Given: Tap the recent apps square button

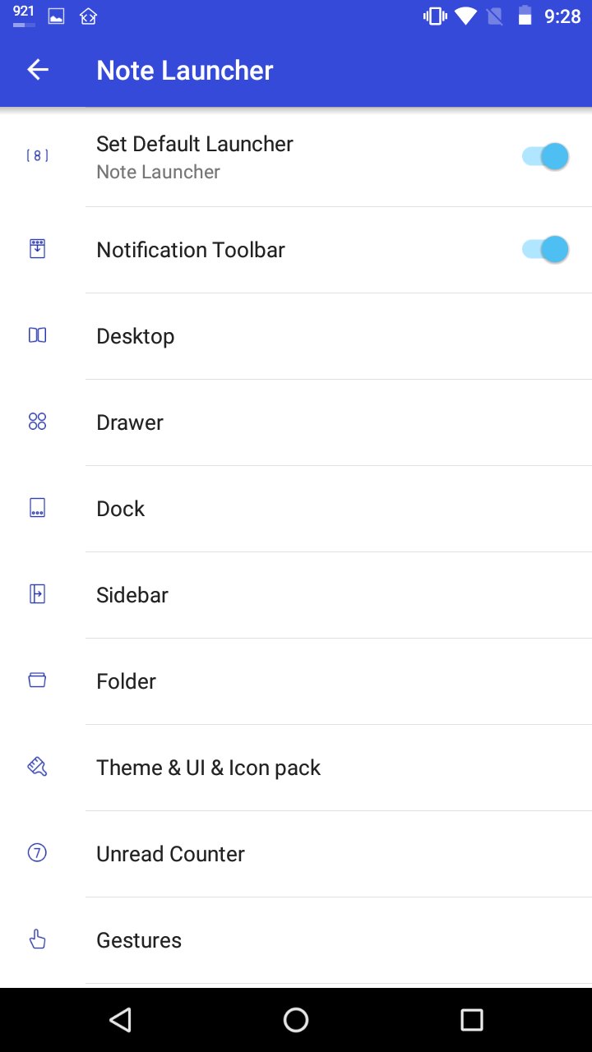Looking at the screenshot, I should tap(471, 1020).
